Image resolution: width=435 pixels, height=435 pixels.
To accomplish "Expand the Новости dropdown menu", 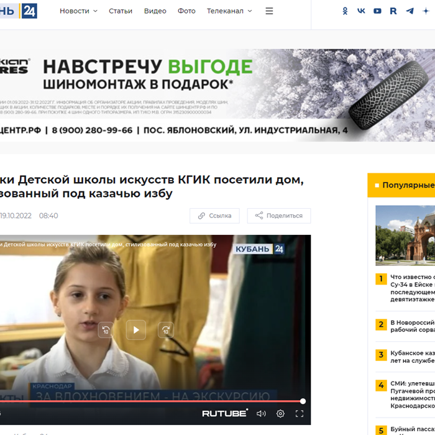I will [78, 11].
